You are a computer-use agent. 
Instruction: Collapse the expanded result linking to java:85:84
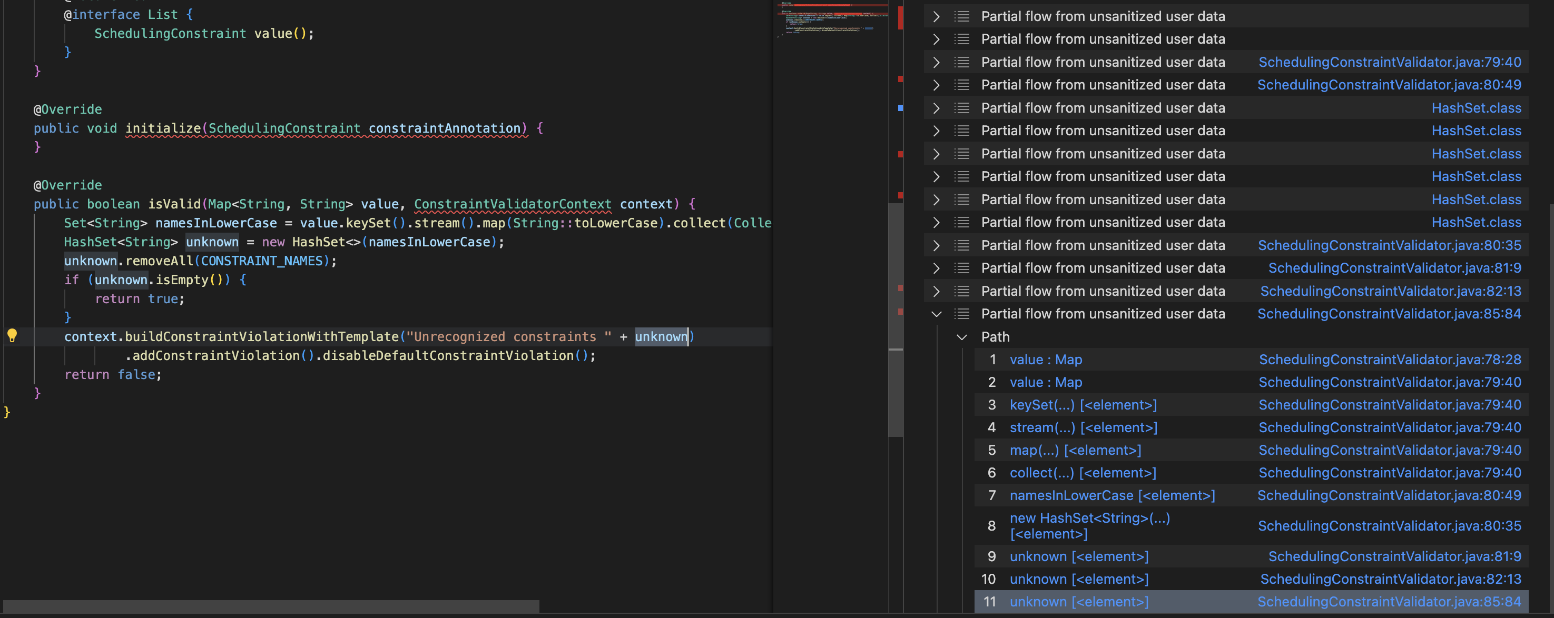(x=936, y=314)
